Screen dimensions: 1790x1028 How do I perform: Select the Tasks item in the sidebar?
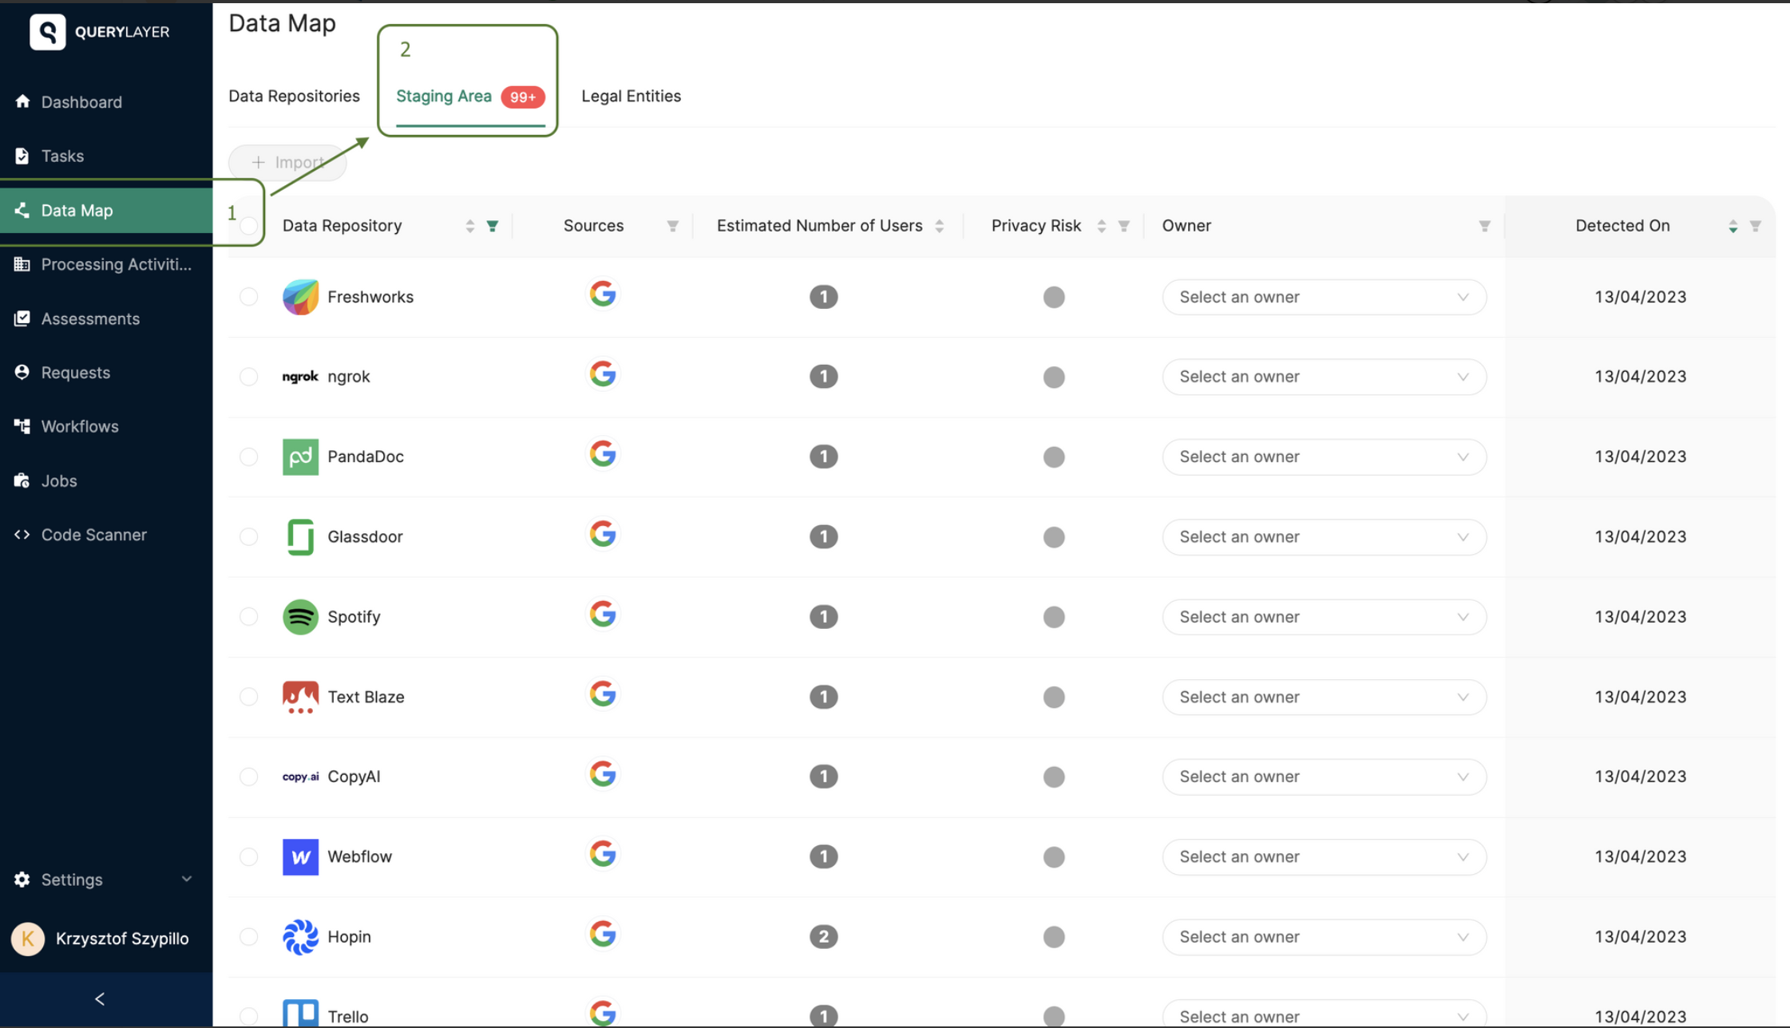tap(64, 156)
